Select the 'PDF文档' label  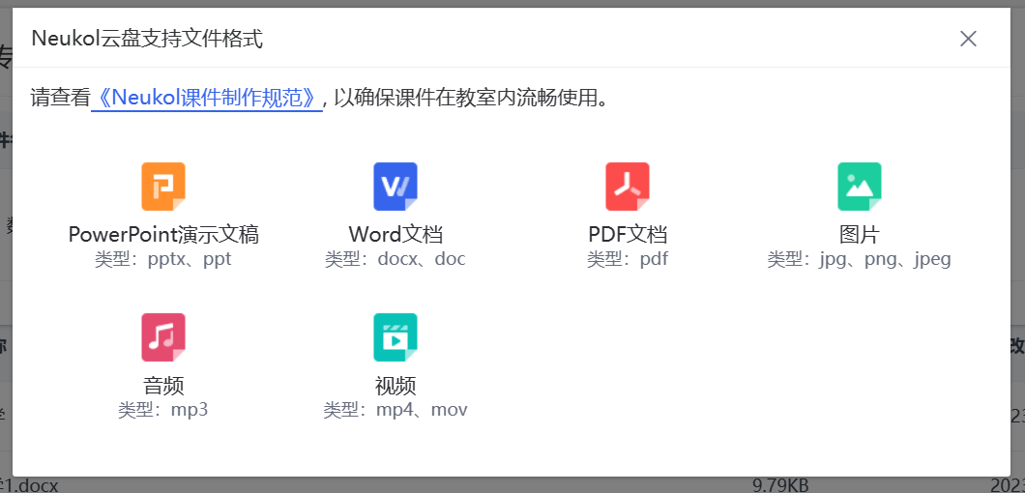pos(628,234)
